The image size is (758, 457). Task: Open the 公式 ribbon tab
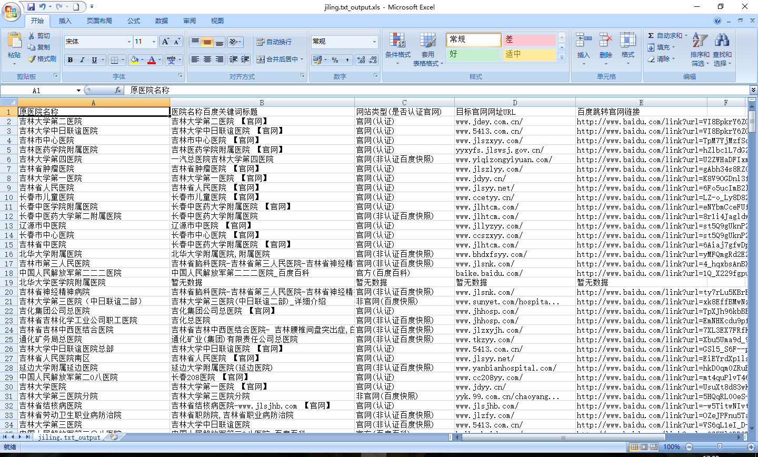point(134,21)
